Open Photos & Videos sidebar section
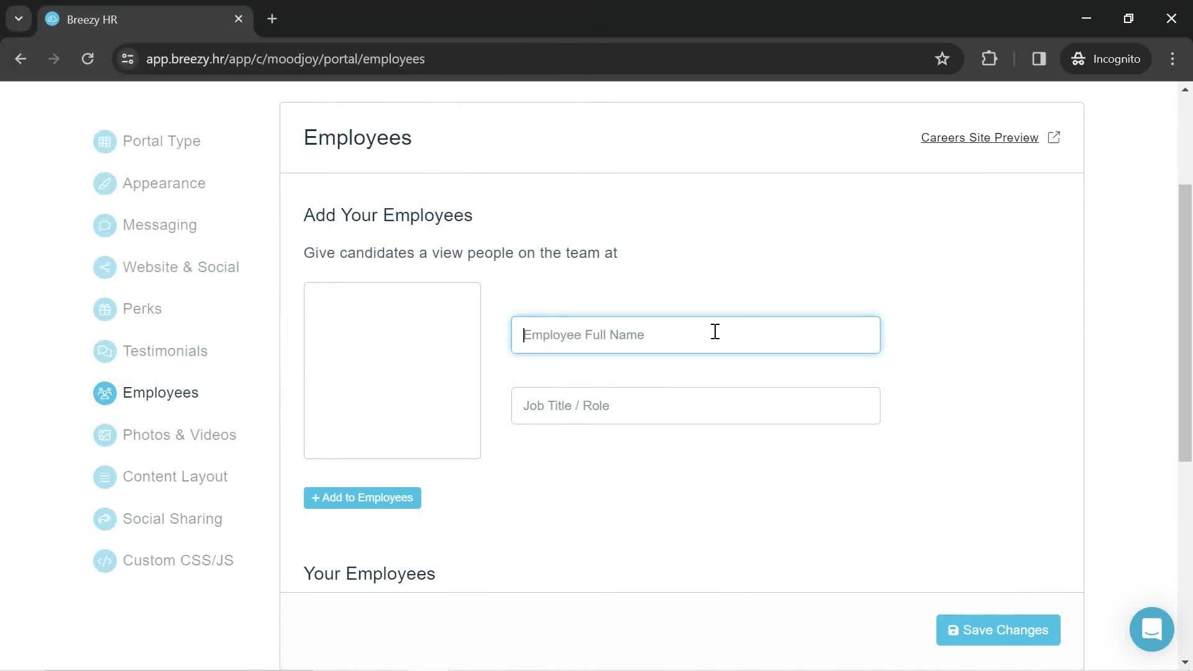Screen dimensions: 1193x671 click(x=180, y=434)
